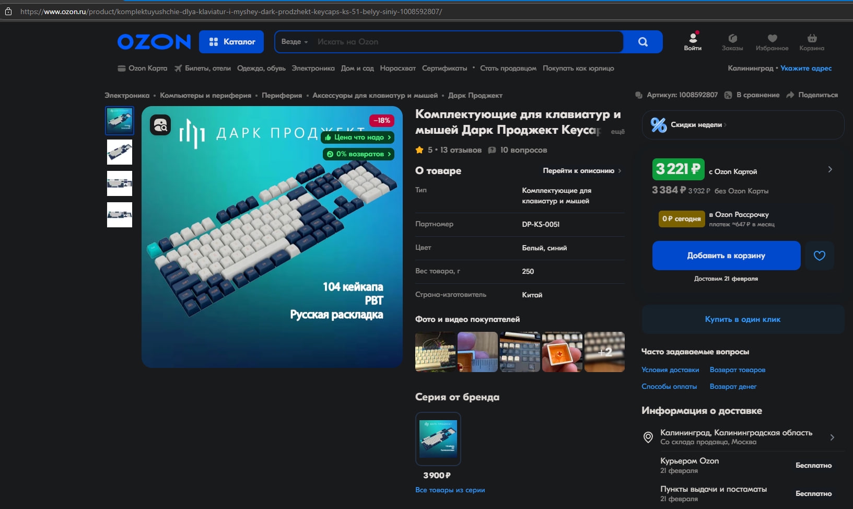Select fourth product thumbnail
Image resolution: width=853 pixels, height=509 pixels.
click(x=120, y=215)
